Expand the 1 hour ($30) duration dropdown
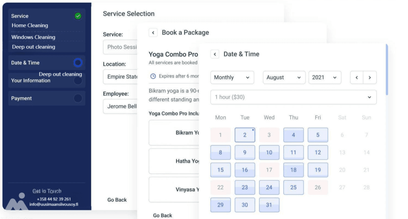408x219 pixels. coord(293,97)
